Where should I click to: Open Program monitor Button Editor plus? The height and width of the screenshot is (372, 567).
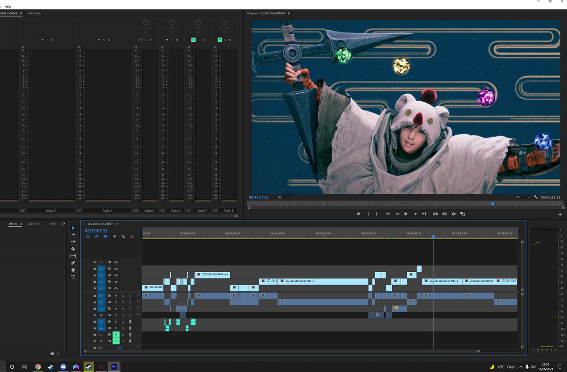(x=560, y=214)
